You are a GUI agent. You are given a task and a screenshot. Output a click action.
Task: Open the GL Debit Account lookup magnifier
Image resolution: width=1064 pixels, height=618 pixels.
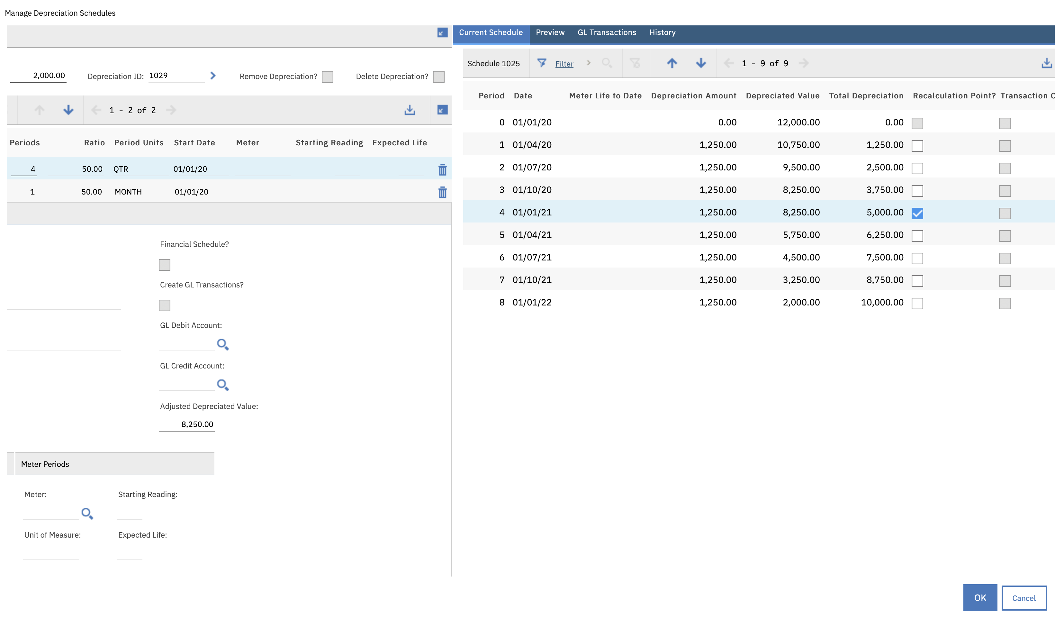click(x=223, y=345)
